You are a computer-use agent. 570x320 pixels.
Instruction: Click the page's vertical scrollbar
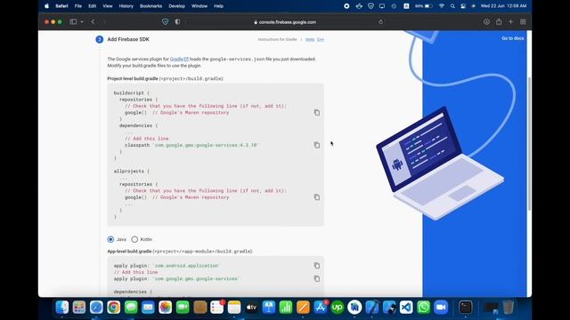[x=529, y=143]
